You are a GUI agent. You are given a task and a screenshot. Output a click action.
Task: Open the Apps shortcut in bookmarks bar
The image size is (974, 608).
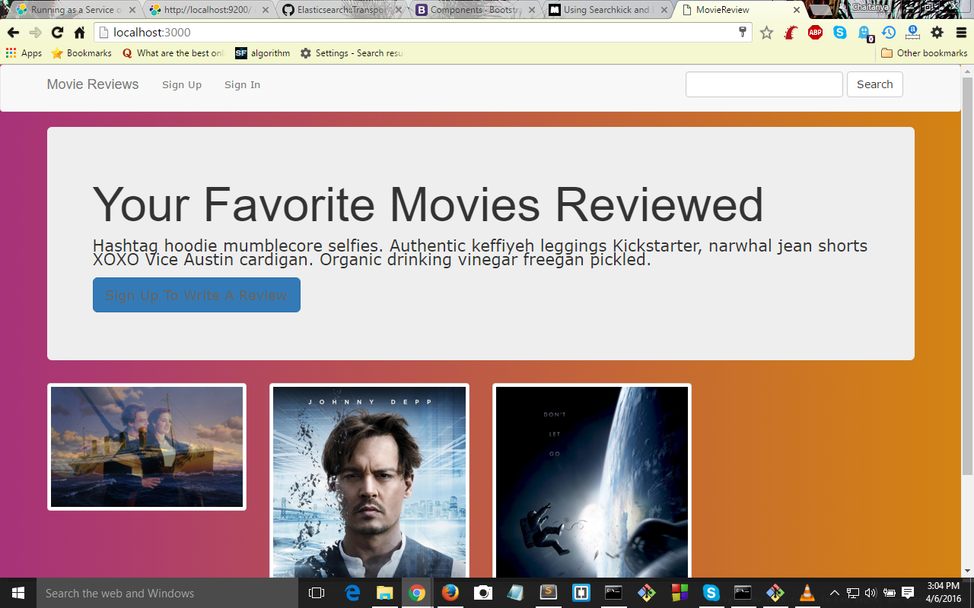pyautogui.click(x=24, y=53)
